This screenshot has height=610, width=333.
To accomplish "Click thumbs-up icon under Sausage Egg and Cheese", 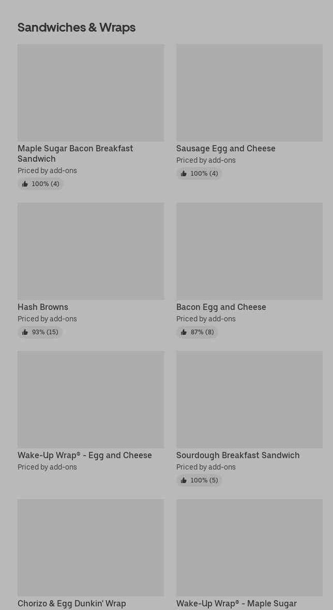I will [184, 174].
